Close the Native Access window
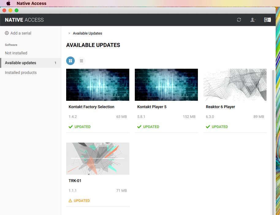280x215 pixels. coord(4,10)
